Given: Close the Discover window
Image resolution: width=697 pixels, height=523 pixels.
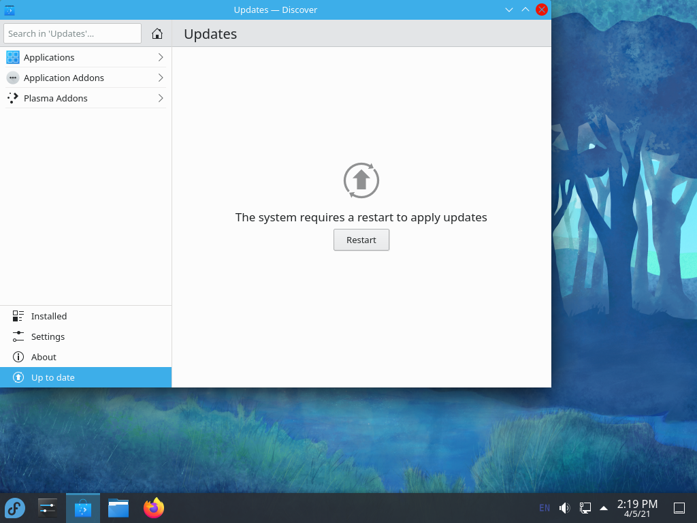Looking at the screenshot, I should 541,10.
